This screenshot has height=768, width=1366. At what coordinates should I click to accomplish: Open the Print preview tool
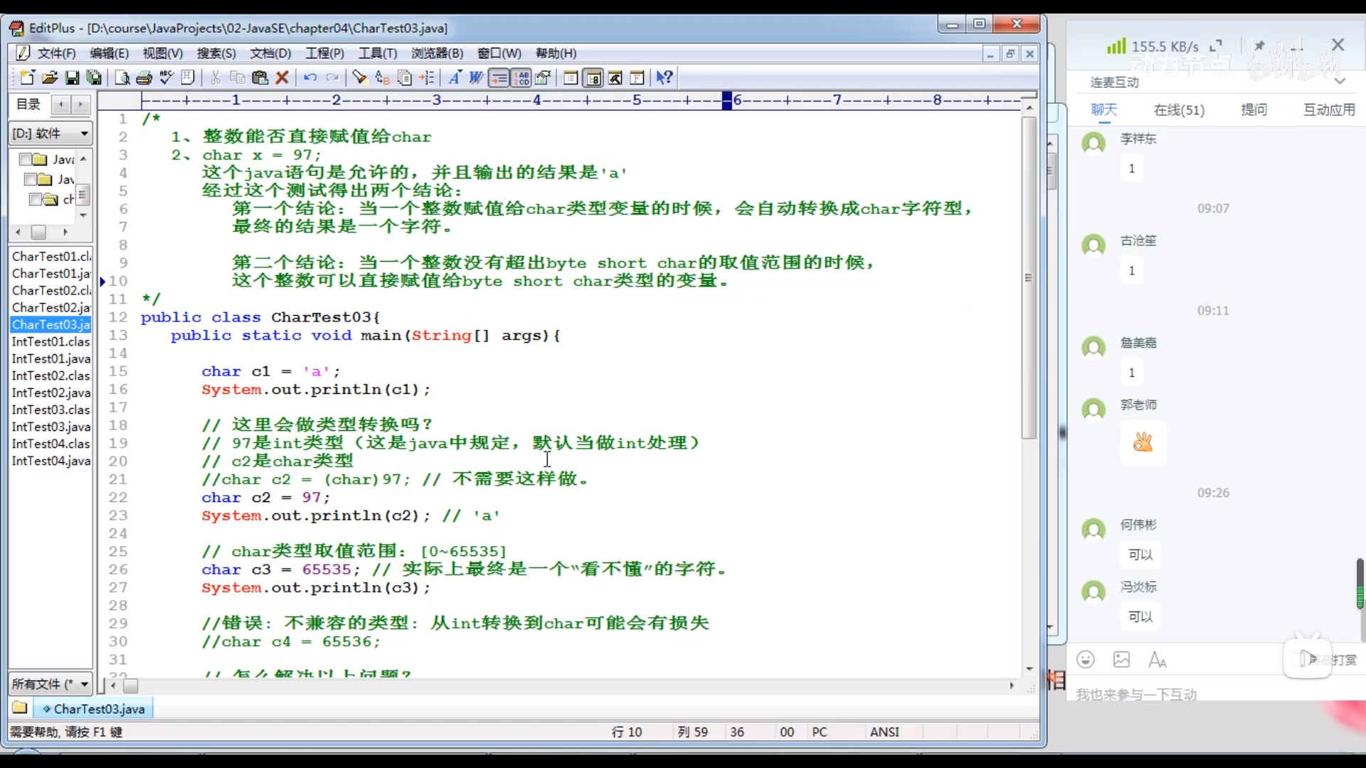coord(122,78)
